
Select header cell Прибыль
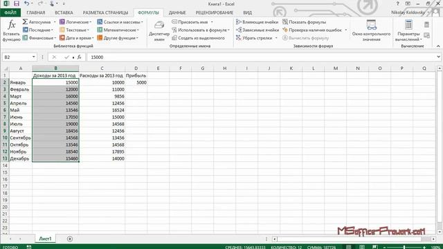[x=136, y=75]
